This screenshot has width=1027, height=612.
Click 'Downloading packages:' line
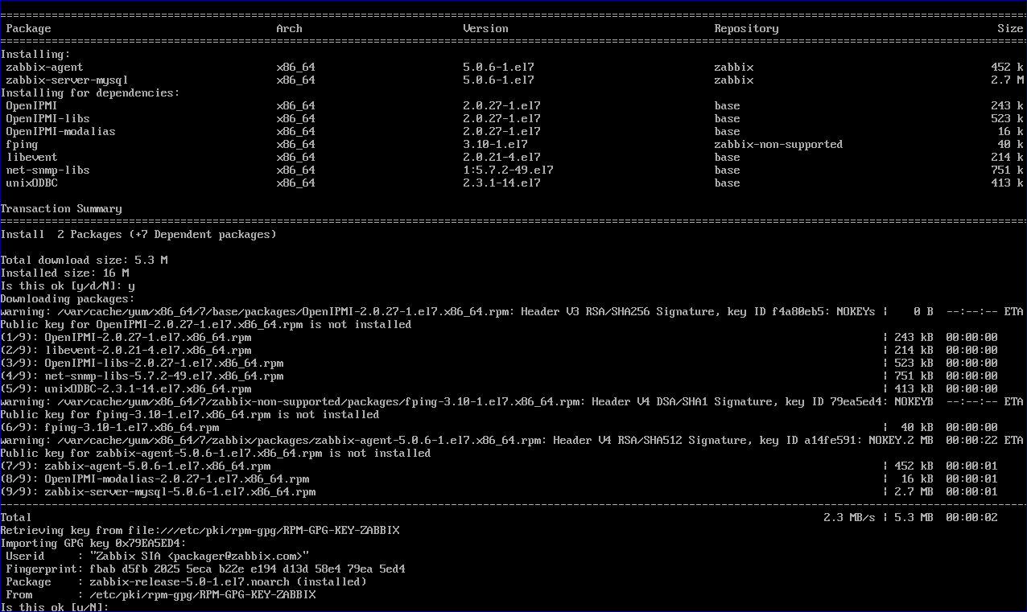[68, 299]
